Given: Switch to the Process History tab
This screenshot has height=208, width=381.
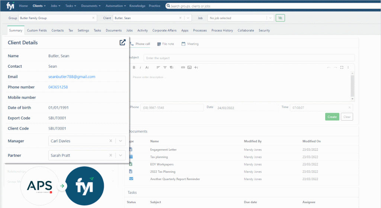Looking at the screenshot, I should [222, 31].
